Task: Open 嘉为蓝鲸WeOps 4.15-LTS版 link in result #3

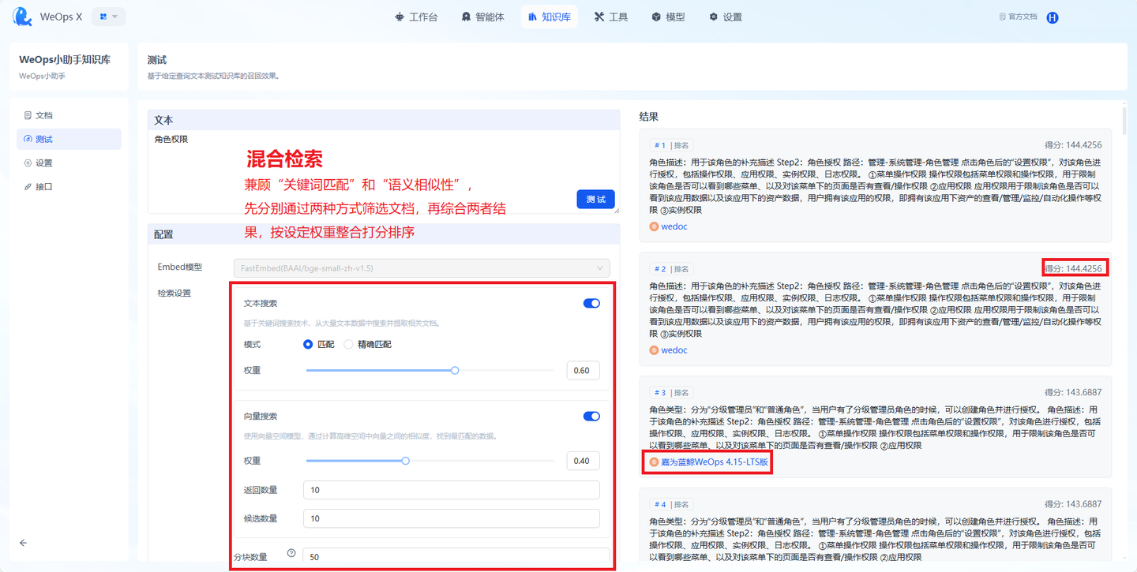Action: point(715,462)
